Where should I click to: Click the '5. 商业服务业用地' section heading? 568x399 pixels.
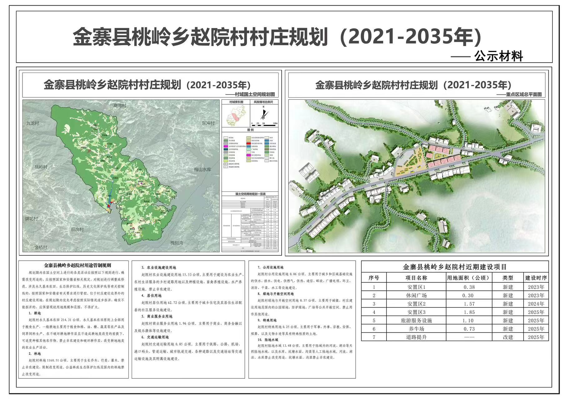pyautogui.click(x=157, y=316)
